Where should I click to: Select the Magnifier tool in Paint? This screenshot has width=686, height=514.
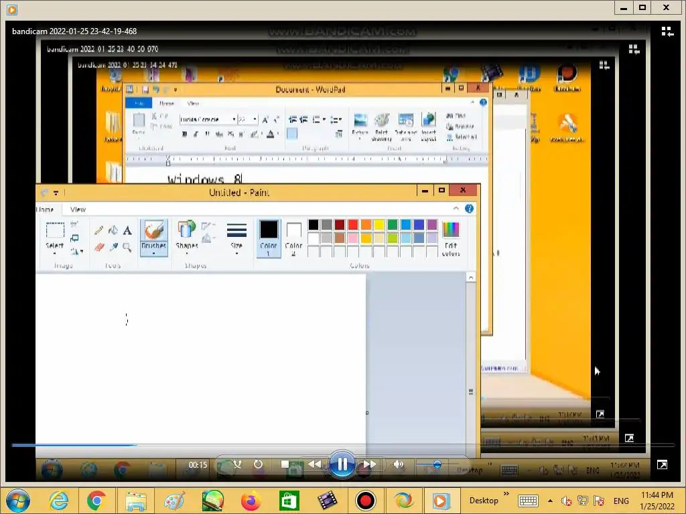click(127, 248)
